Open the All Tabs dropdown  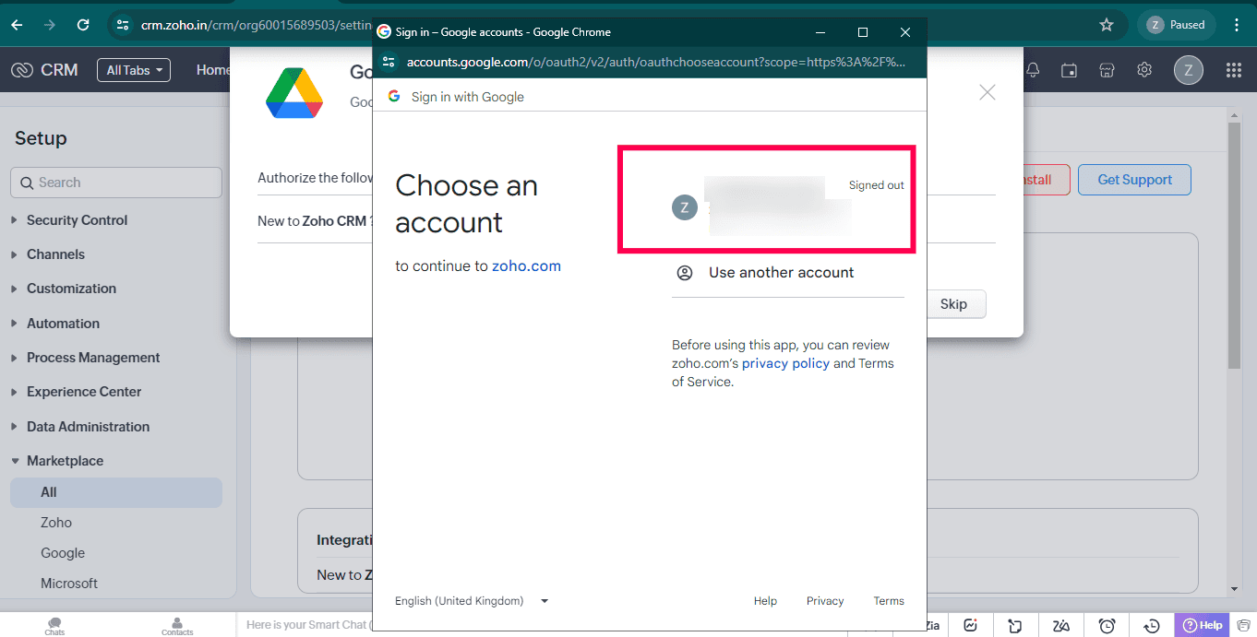[134, 70]
